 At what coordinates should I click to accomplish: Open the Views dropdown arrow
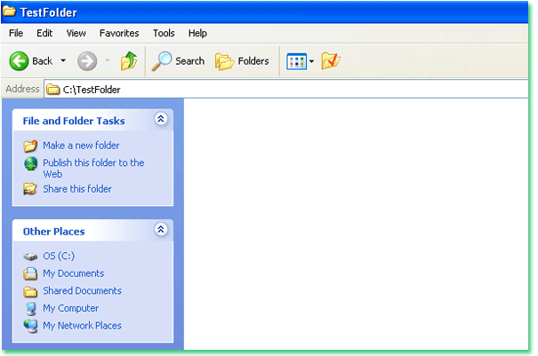point(311,61)
